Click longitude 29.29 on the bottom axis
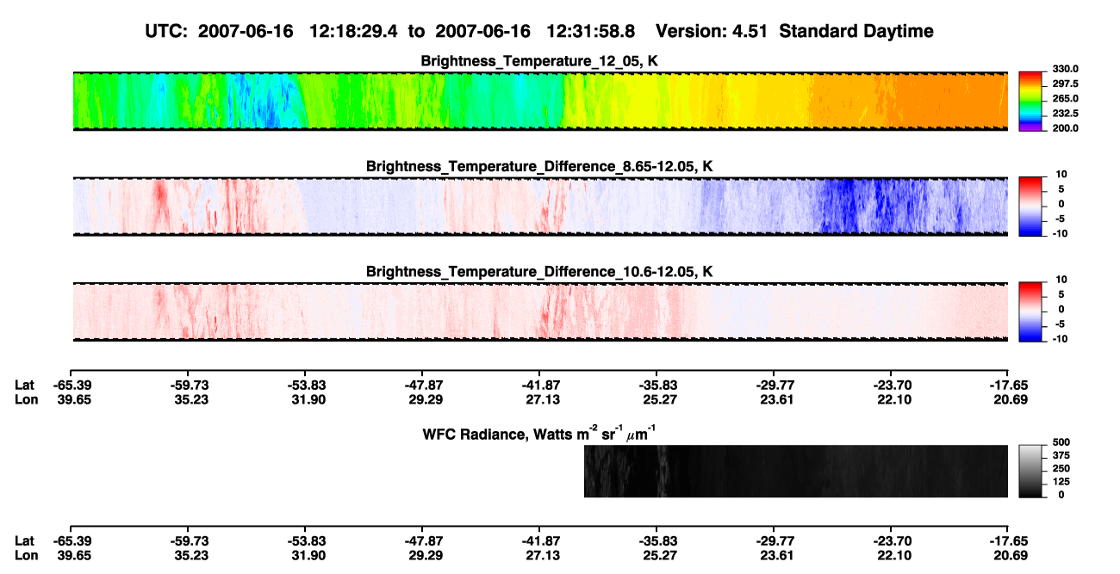Screen dimensions: 1120x574 pos(422,554)
